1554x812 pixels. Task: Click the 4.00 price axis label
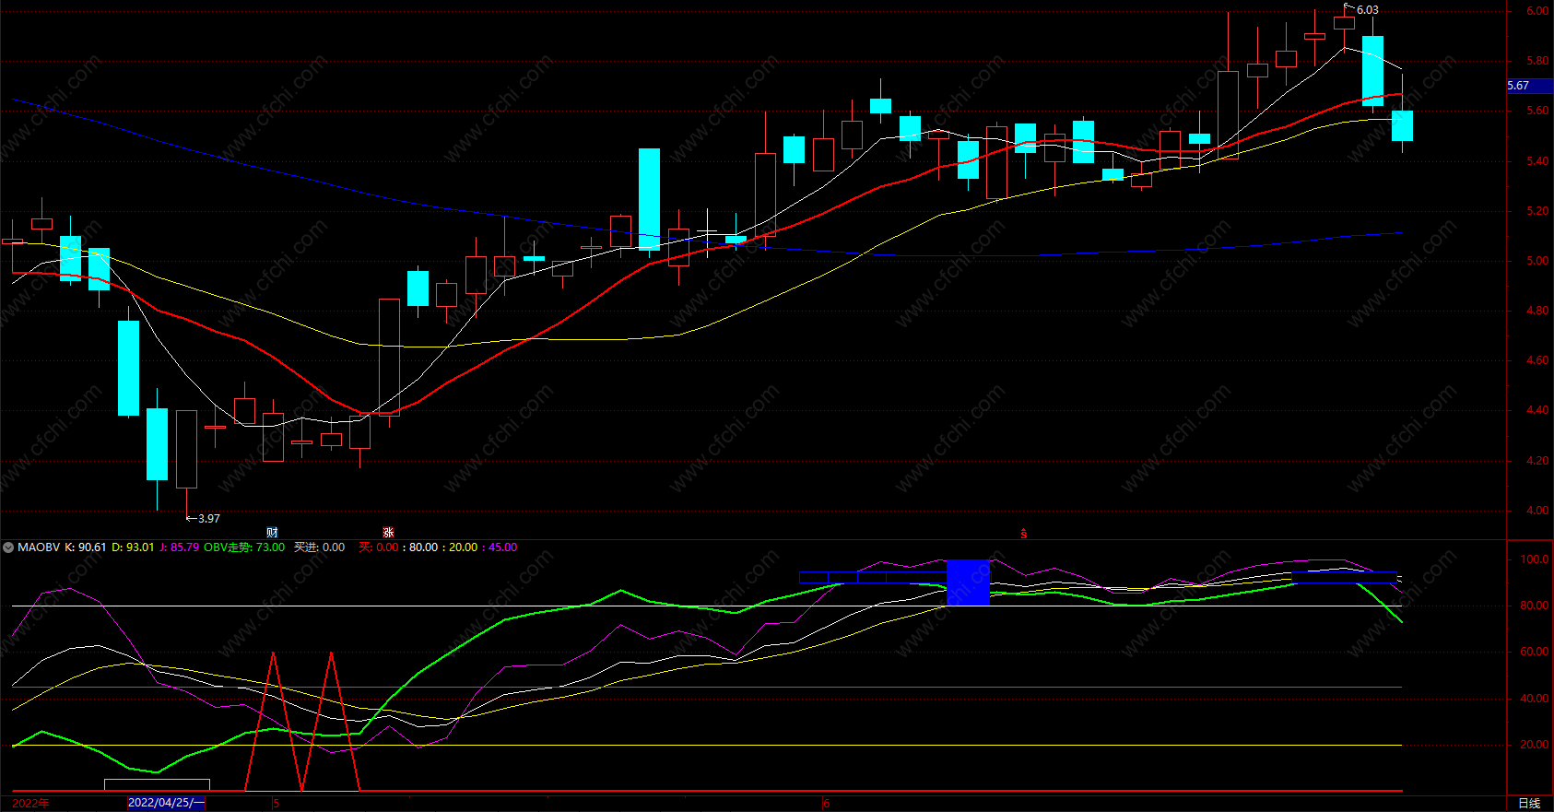pos(1537,511)
